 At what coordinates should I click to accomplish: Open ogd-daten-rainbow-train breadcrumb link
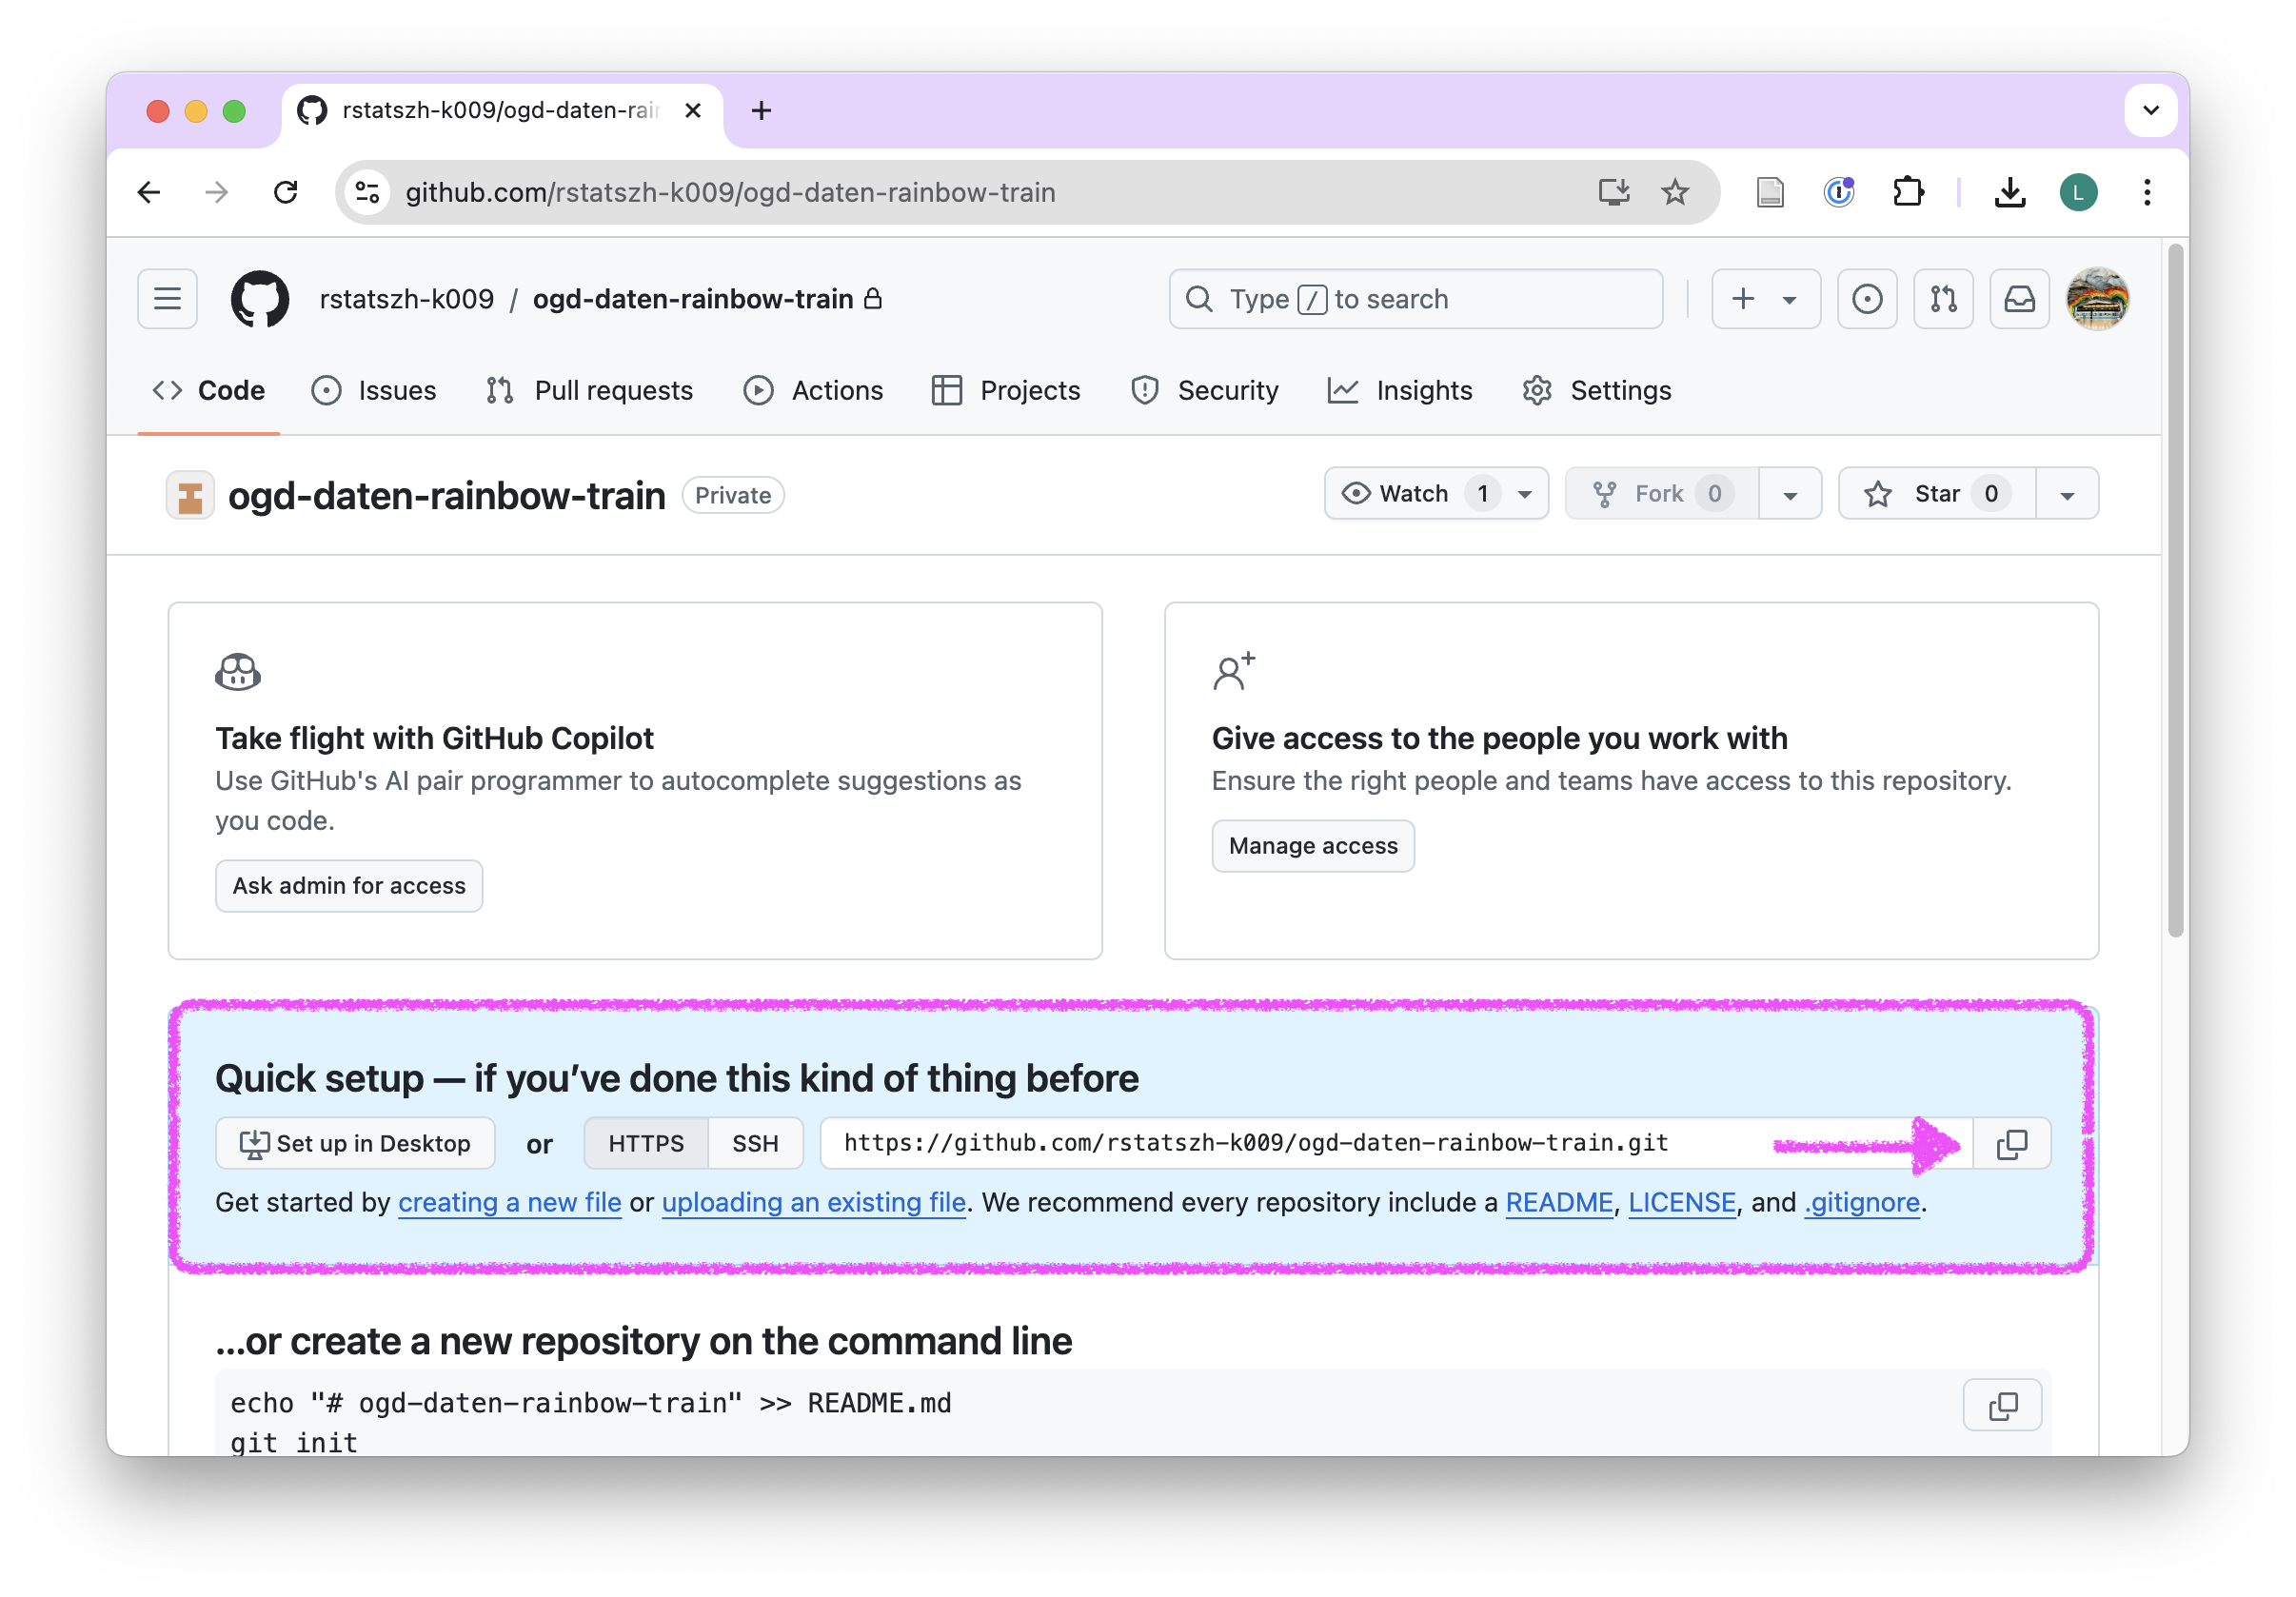pyautogui.click(x=693, y=299)
